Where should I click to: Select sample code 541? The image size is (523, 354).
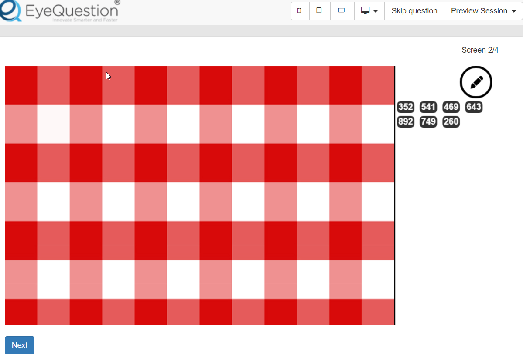(428, 107)
